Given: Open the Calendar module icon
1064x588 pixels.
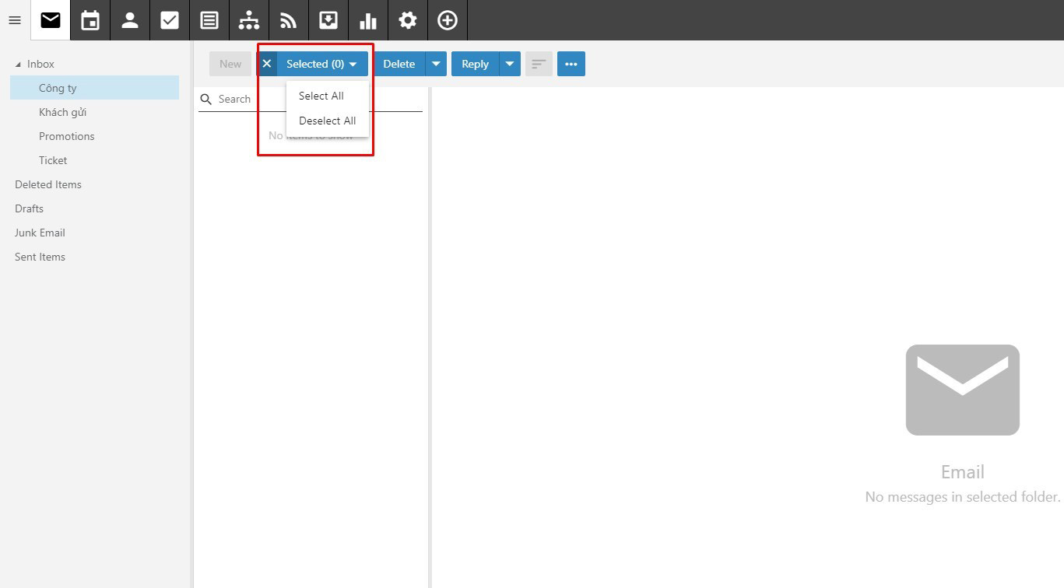Looking at the screenshot, I should 90,20.
